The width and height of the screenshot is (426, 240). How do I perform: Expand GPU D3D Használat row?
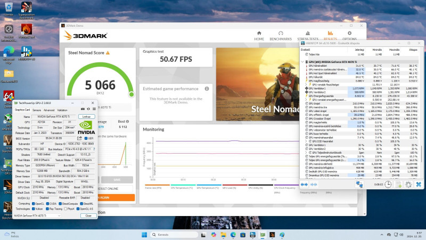[x=306, y=141]
